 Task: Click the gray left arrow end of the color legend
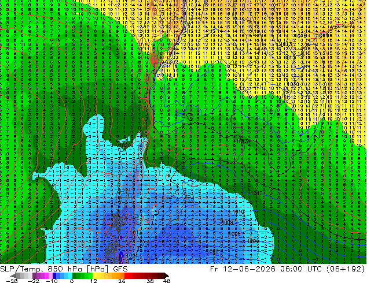click(x=13, y=275)
